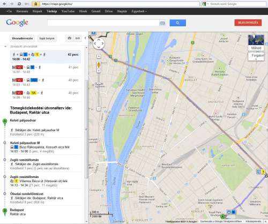Click the green start marker A in the steps
268x224 pixels.
pos(5,122)
